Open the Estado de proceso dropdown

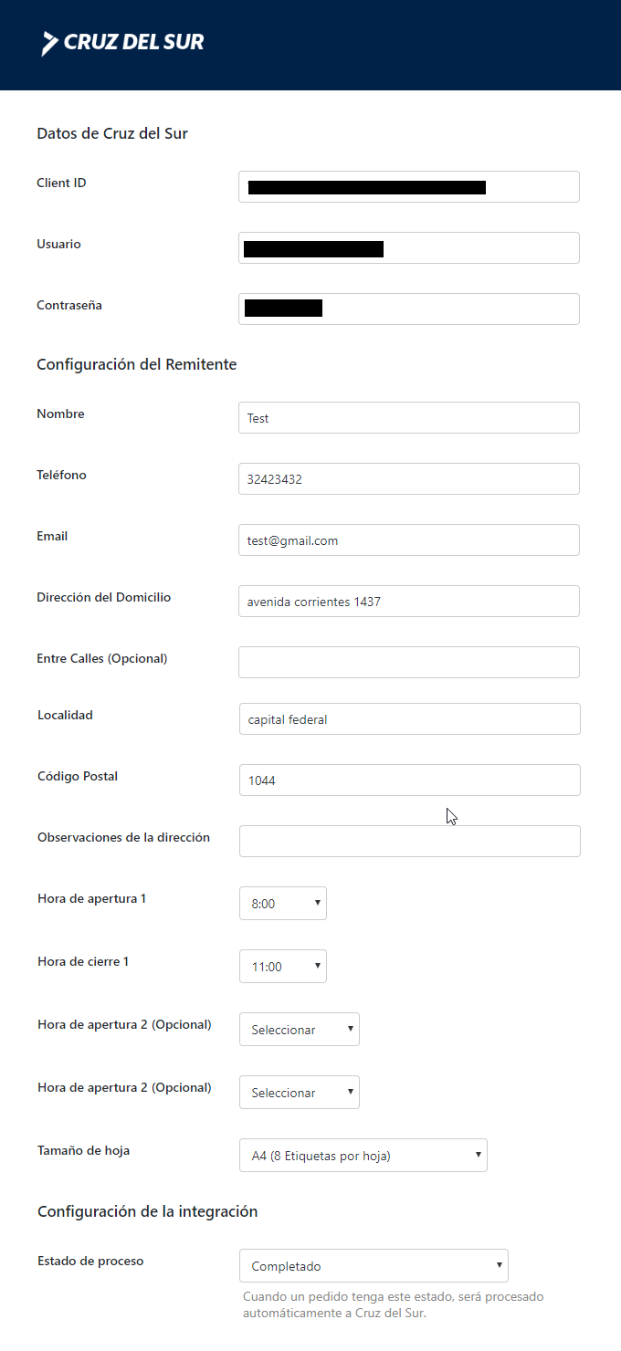(373, 1265)
